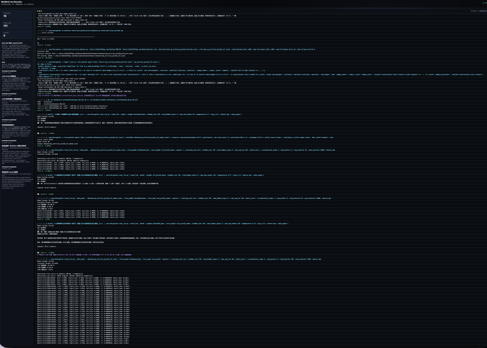This screenshot has height=348, width=487.
Task: Select the Output Lines card showing 131
Action: [17, 24]
